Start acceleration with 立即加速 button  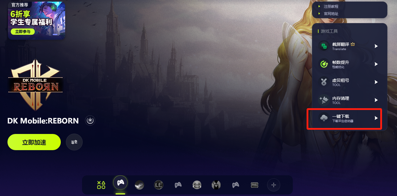tap(34, 142)
